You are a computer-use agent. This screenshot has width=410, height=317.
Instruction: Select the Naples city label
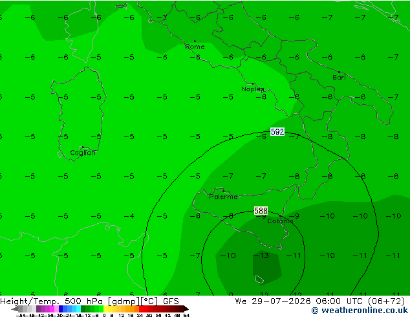253,89
